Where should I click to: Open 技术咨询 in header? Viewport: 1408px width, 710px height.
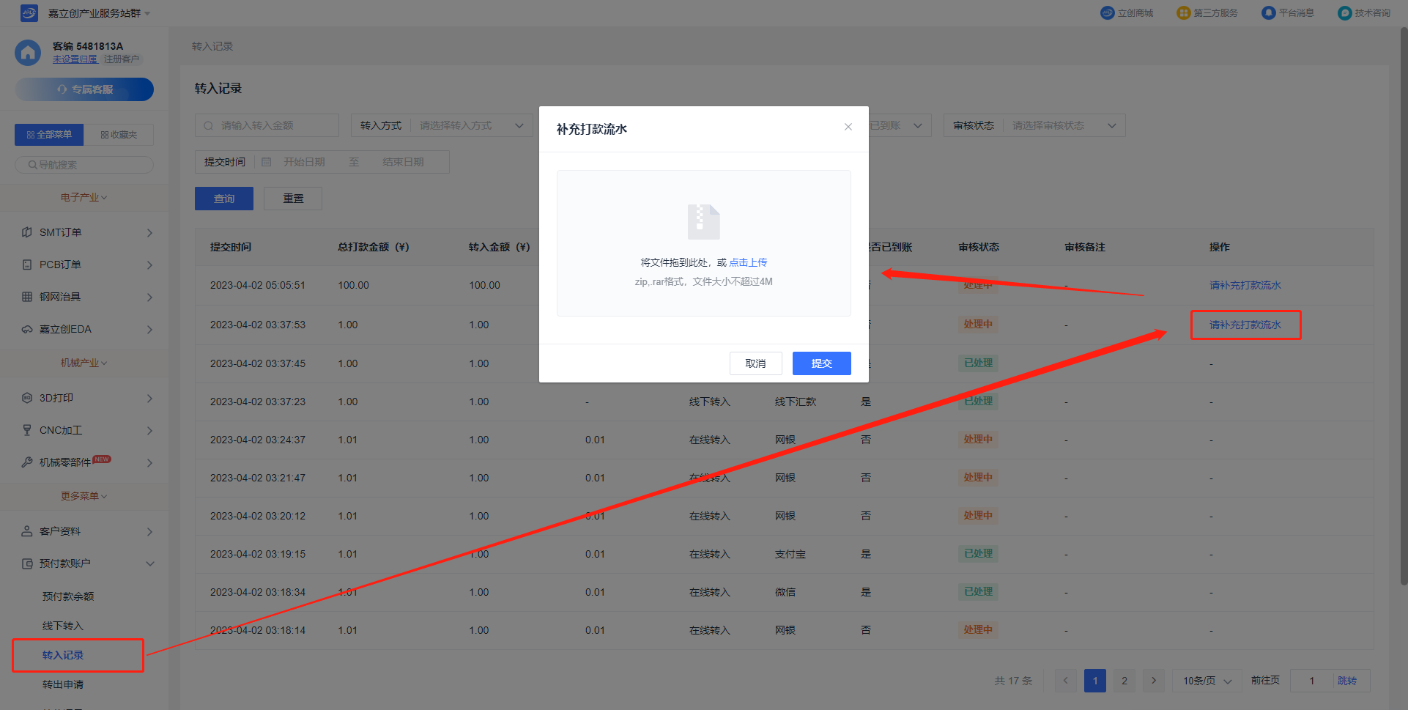pyautogui.click(x=1364, y=13)
